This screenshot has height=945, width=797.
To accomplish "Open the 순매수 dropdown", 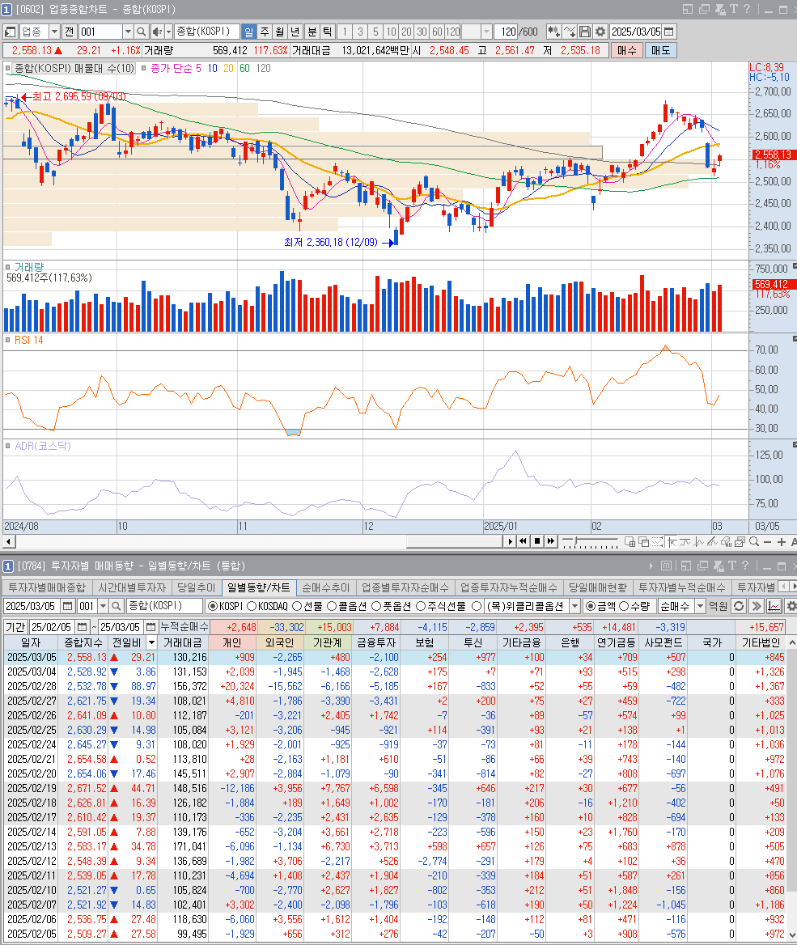I will 700,606.
